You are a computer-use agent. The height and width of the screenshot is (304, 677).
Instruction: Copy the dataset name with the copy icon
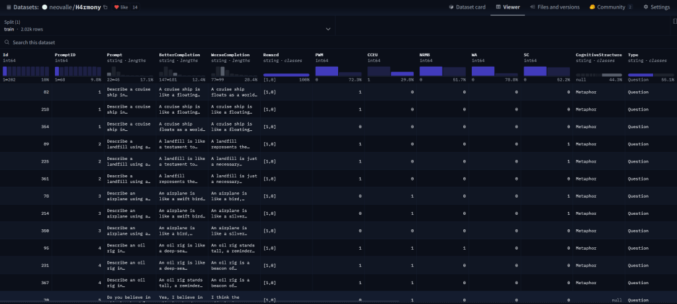[106, 7]
